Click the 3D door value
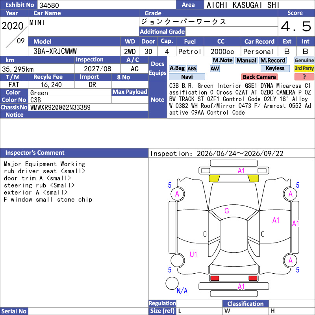The height and width of the screenshot is (315, 315). tap(148, 52)
